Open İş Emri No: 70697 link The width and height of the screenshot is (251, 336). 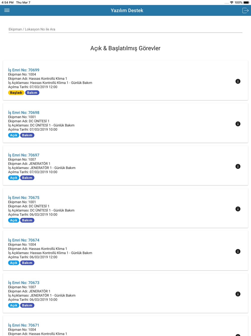pyautogui.click(x=24, y=155)
